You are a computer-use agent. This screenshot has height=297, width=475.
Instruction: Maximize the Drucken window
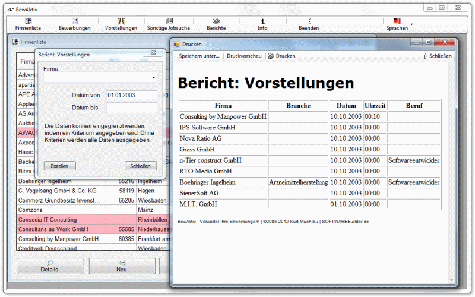428,42
